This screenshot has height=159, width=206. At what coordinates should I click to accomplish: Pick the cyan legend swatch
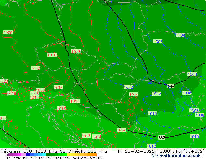[x=44, y=154]
